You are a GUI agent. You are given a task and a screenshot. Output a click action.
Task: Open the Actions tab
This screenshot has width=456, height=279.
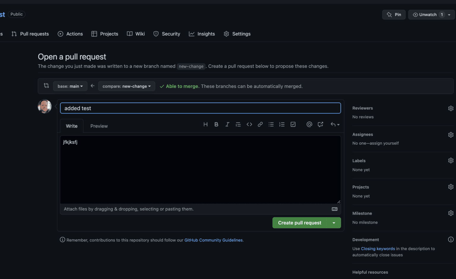tap(70, 34)
